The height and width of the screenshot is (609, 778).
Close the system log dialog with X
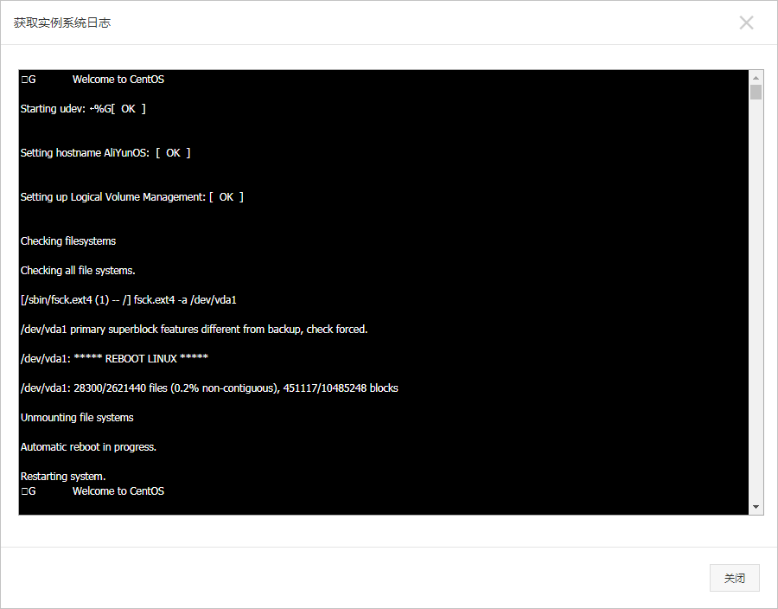(746, 22)
